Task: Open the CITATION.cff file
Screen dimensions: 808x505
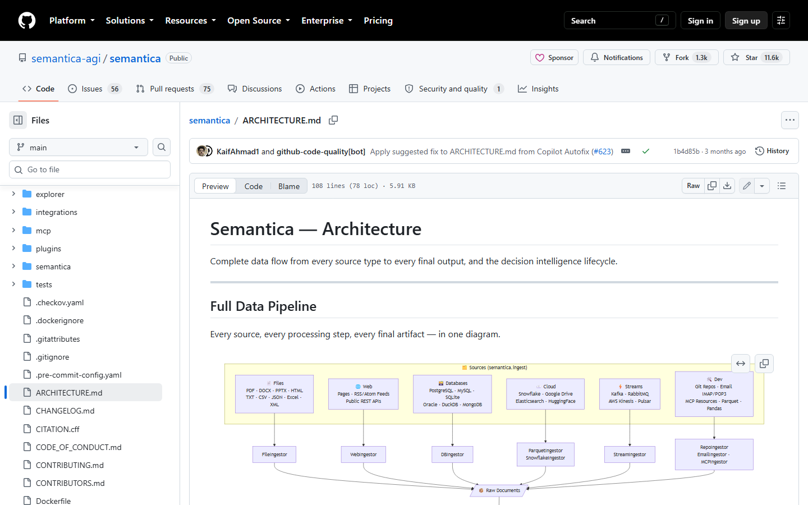Action: click(57, 429)
